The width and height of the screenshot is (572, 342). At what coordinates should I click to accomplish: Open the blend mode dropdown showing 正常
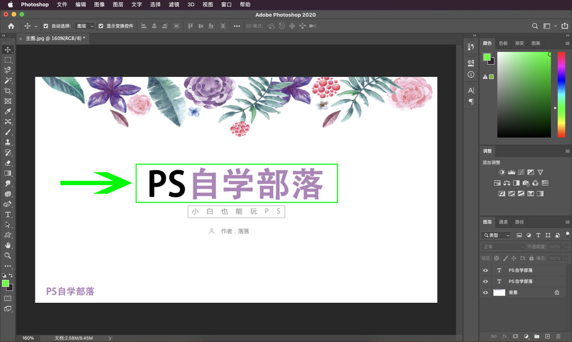coord(503,246)
